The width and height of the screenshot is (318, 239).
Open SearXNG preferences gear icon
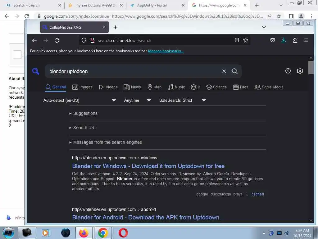tap(300, 71)
